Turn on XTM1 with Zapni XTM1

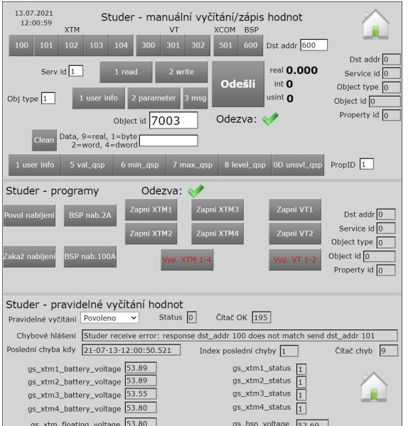click(151, 209)
